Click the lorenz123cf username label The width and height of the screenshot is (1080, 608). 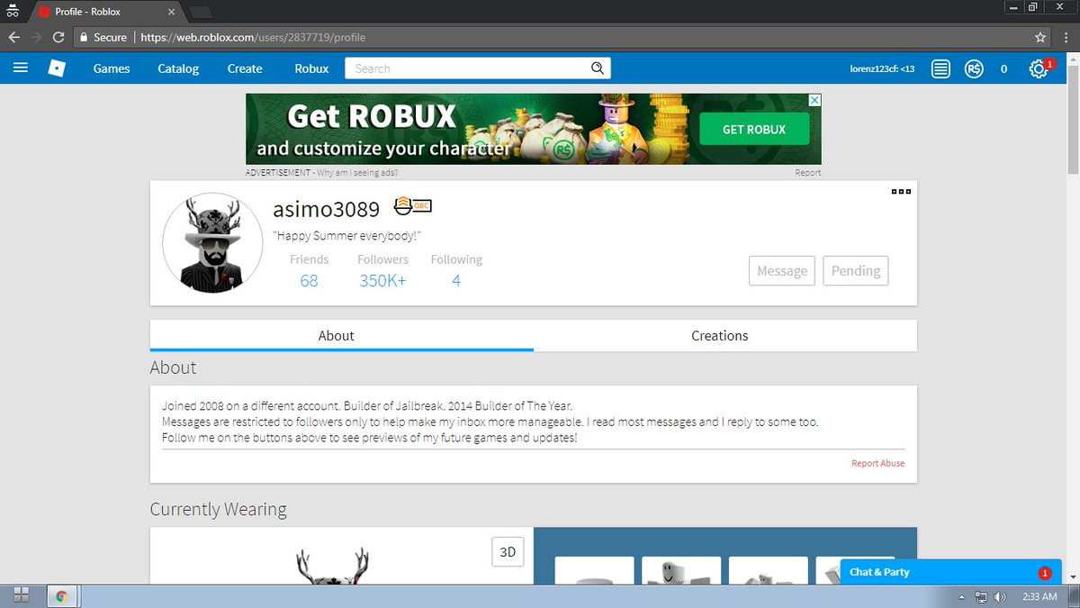click(x=882, y=68)
